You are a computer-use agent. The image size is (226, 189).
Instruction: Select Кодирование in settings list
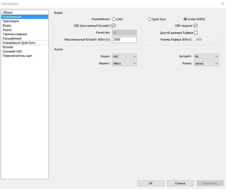(x=25, y=17)
